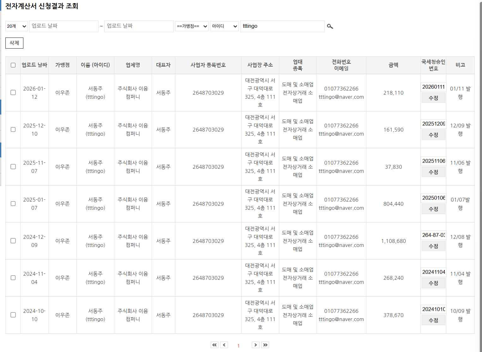The height and width of the screenshot is (352, 482).
Task: Open the 아이디 search type dropdown
Action: coord(224,26)
